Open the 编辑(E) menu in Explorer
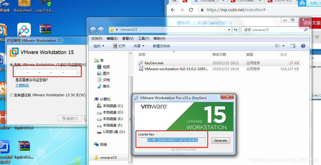Screen dimensions: 321x165 [x=112, y=39]
